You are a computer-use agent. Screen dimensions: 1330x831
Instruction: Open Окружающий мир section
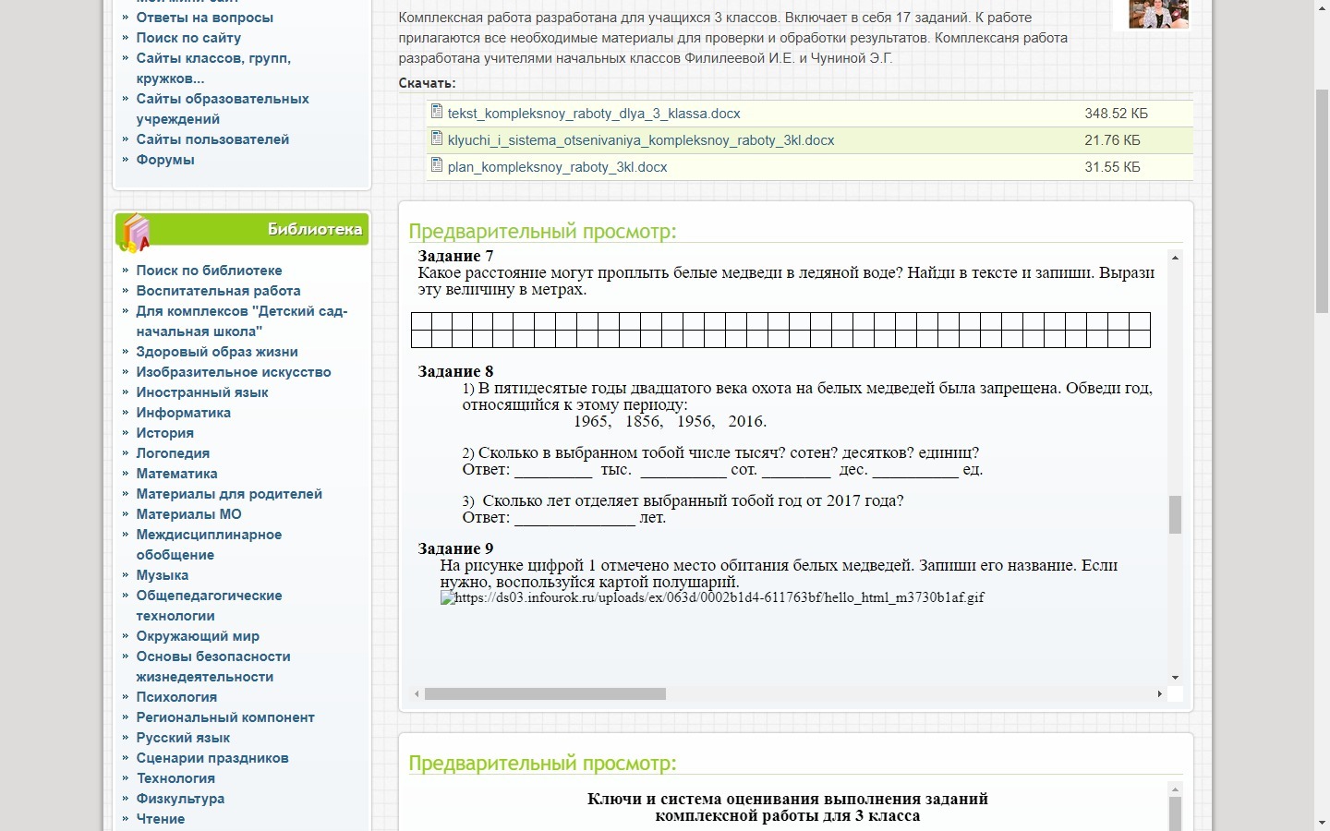click(x=198, y=636)
